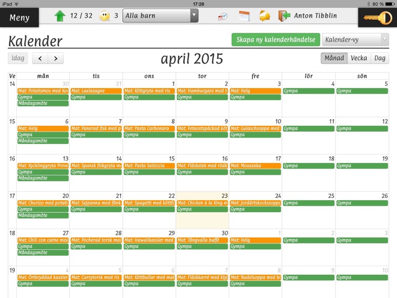The image size is (397, 298).
Task: Open Mat: Köttgryta med ris event
Action: point(149,91)
